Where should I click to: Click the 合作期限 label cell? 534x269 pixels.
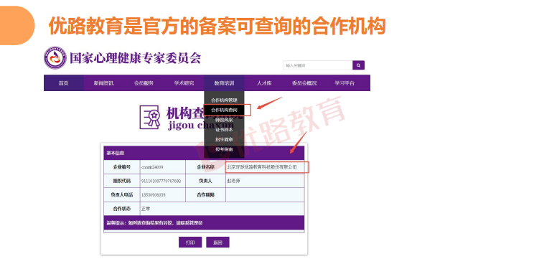coord(206,195)
